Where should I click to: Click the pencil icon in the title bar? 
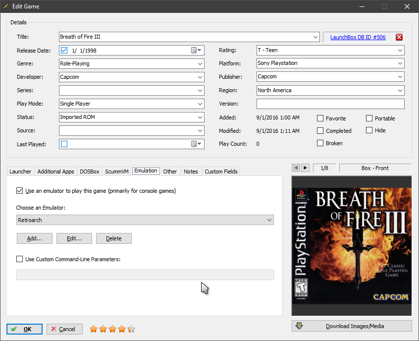5,6
